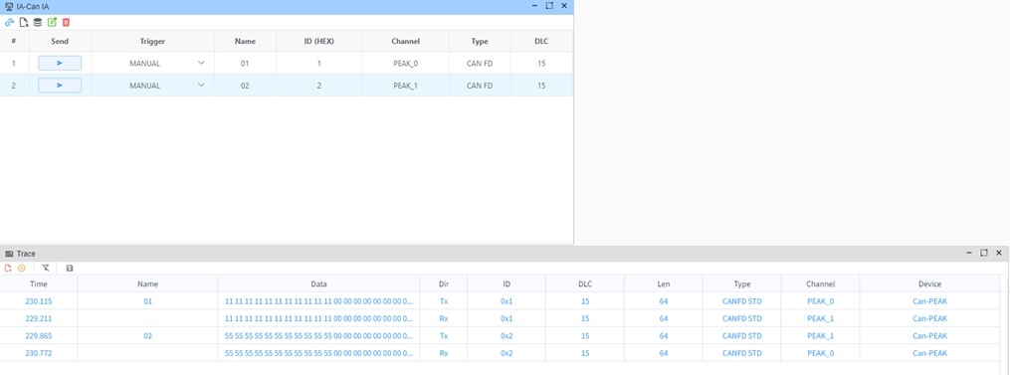1010x375 pixels.
Task: Click the filter-off icon in Trace toolbar
Action: coord(45,268)
